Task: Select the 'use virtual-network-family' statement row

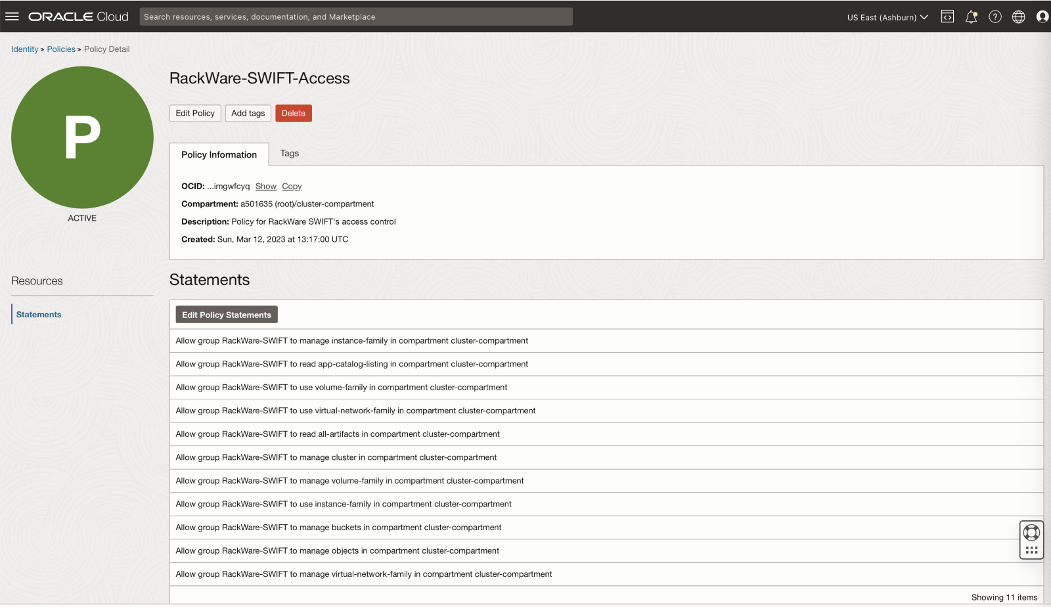Action: pos(606,411)
